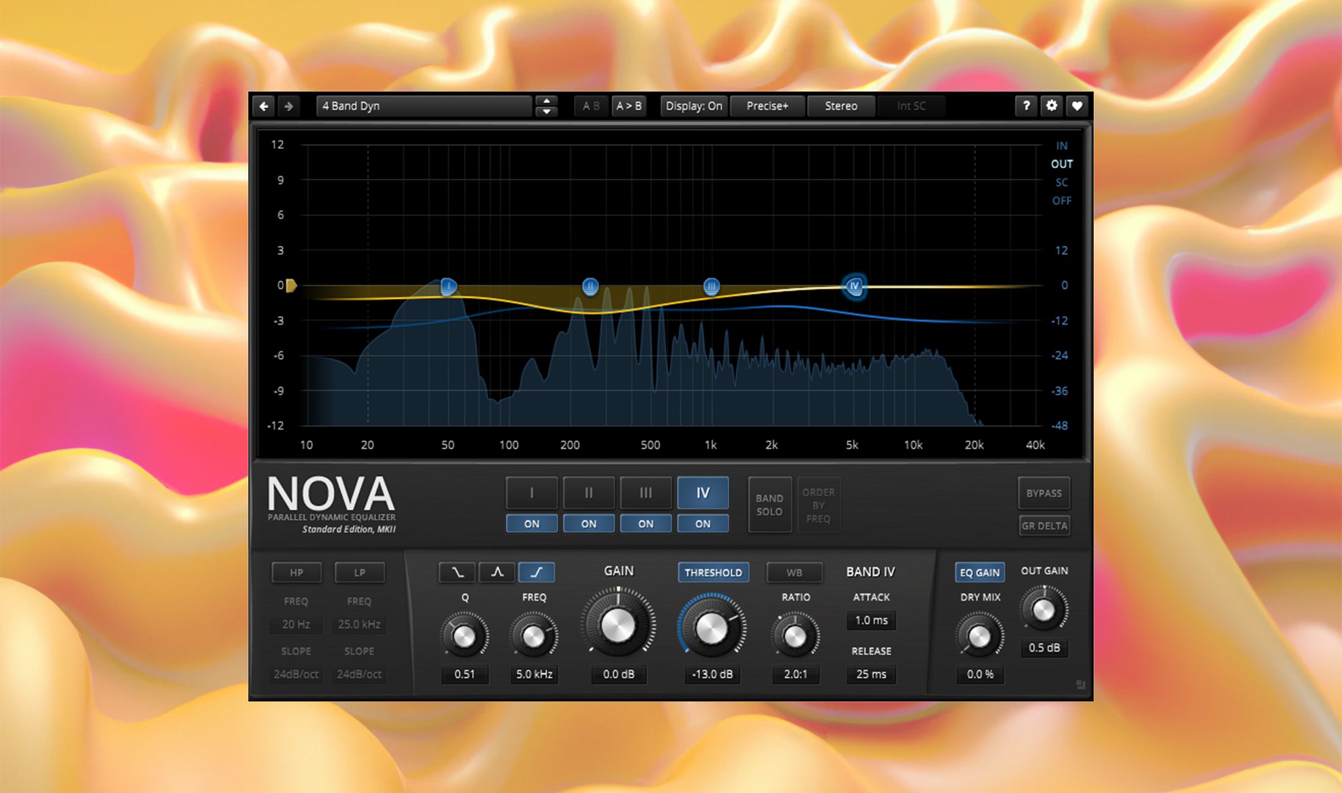Switch analyzer display to IN
The image size is (1342, 793).
(1061, 145)
